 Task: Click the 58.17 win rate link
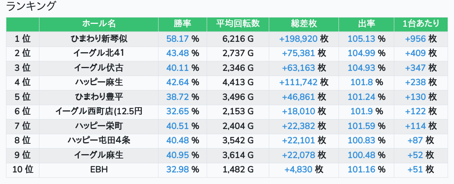178,39
